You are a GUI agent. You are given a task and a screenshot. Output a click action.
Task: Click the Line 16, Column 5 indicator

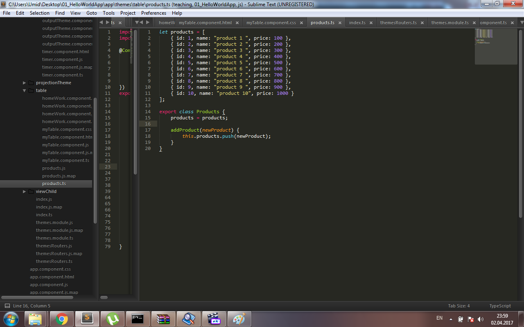(x=32, y=306)
